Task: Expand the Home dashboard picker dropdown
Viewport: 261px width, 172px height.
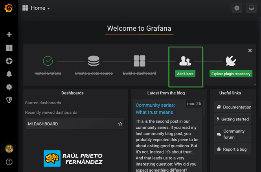Action: pyautogui.click(x=37, y=8)
